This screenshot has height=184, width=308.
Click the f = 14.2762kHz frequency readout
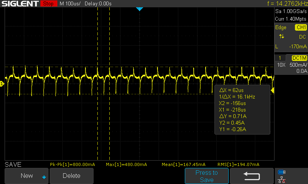click(x=287, y=3)
